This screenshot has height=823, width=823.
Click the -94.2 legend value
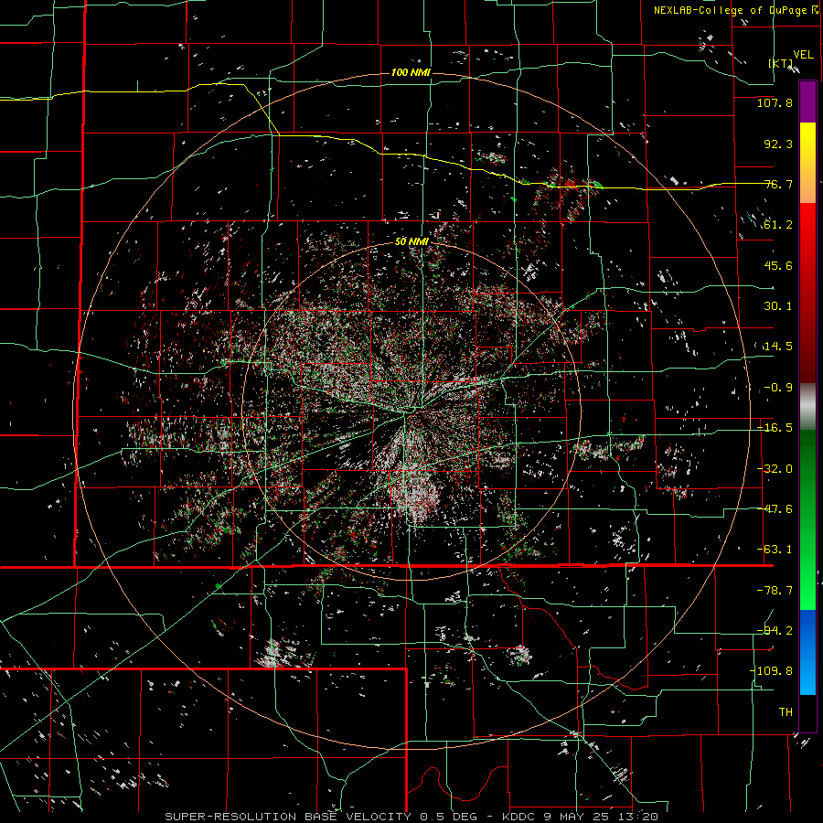[775, 630]
